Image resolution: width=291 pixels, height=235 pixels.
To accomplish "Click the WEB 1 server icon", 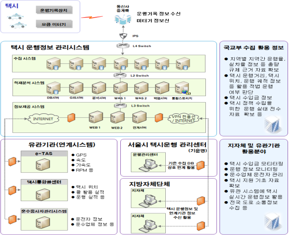I will 96,117.
